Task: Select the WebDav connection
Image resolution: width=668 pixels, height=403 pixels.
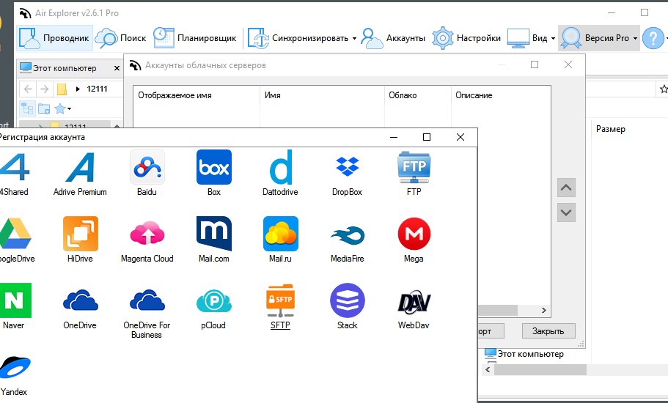Action: coord(414,302)
